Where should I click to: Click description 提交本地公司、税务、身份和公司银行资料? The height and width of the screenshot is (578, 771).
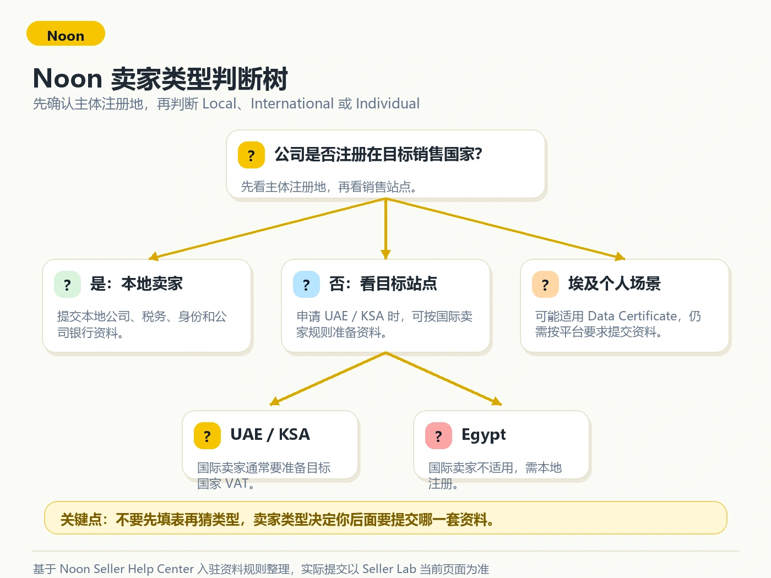pos(142,324)
